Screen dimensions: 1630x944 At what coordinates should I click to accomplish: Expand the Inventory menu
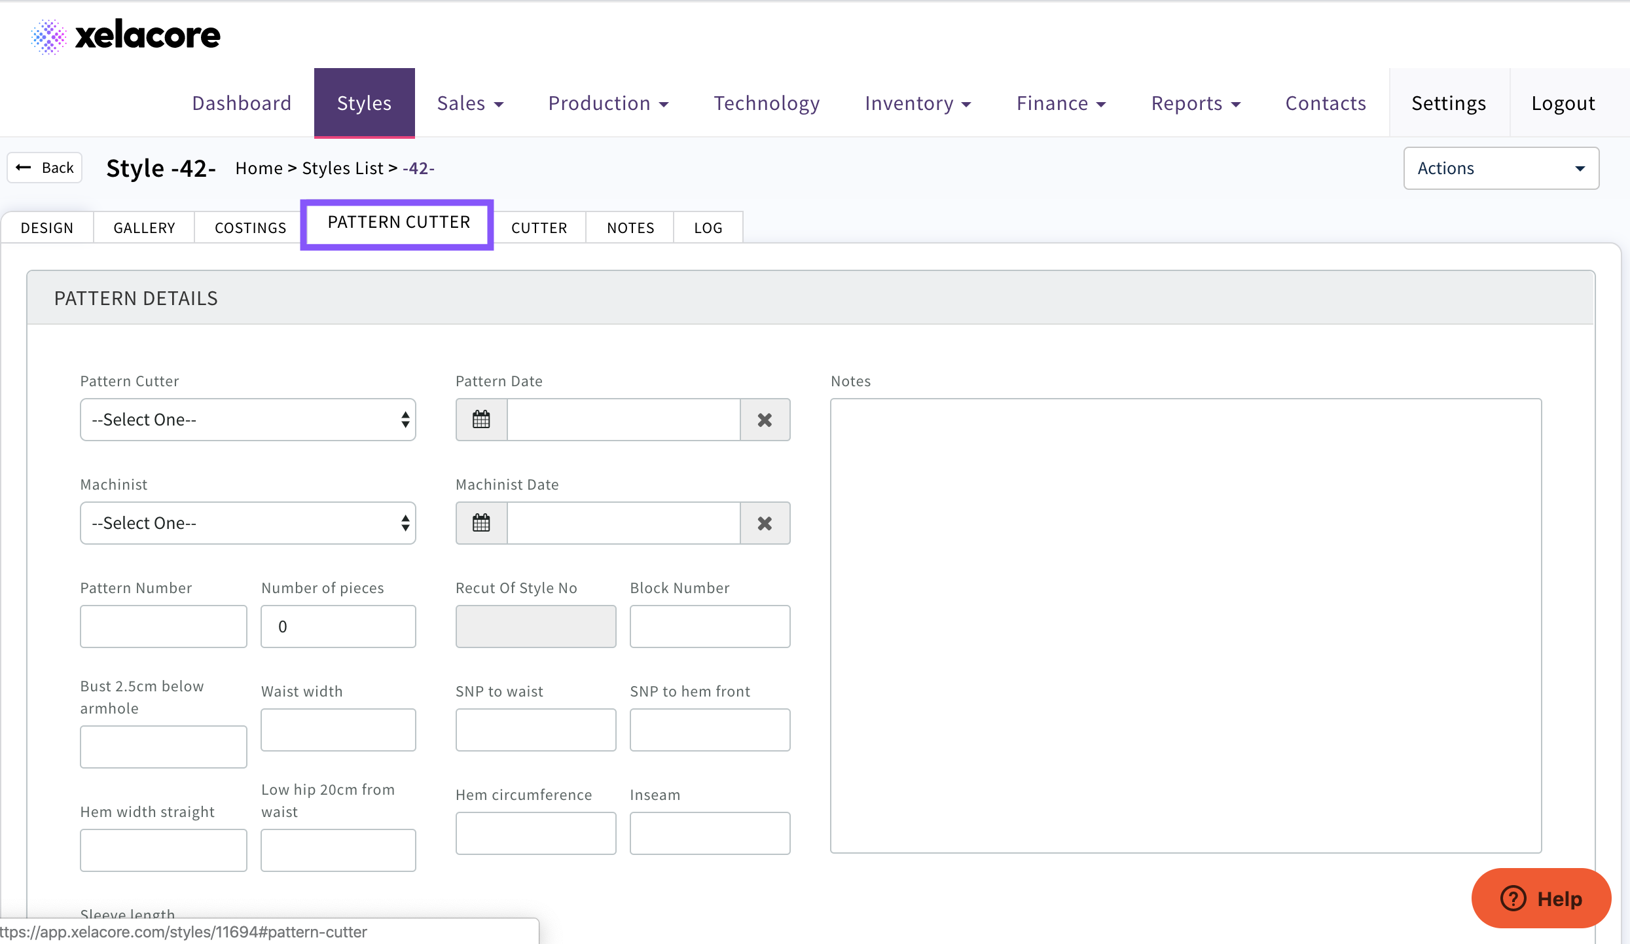(917, 103)
